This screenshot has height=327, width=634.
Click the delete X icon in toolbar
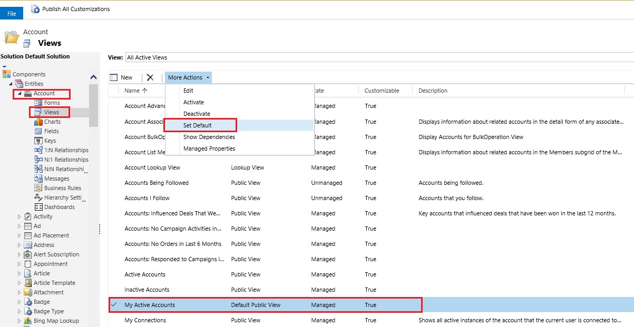coord(150,77)
